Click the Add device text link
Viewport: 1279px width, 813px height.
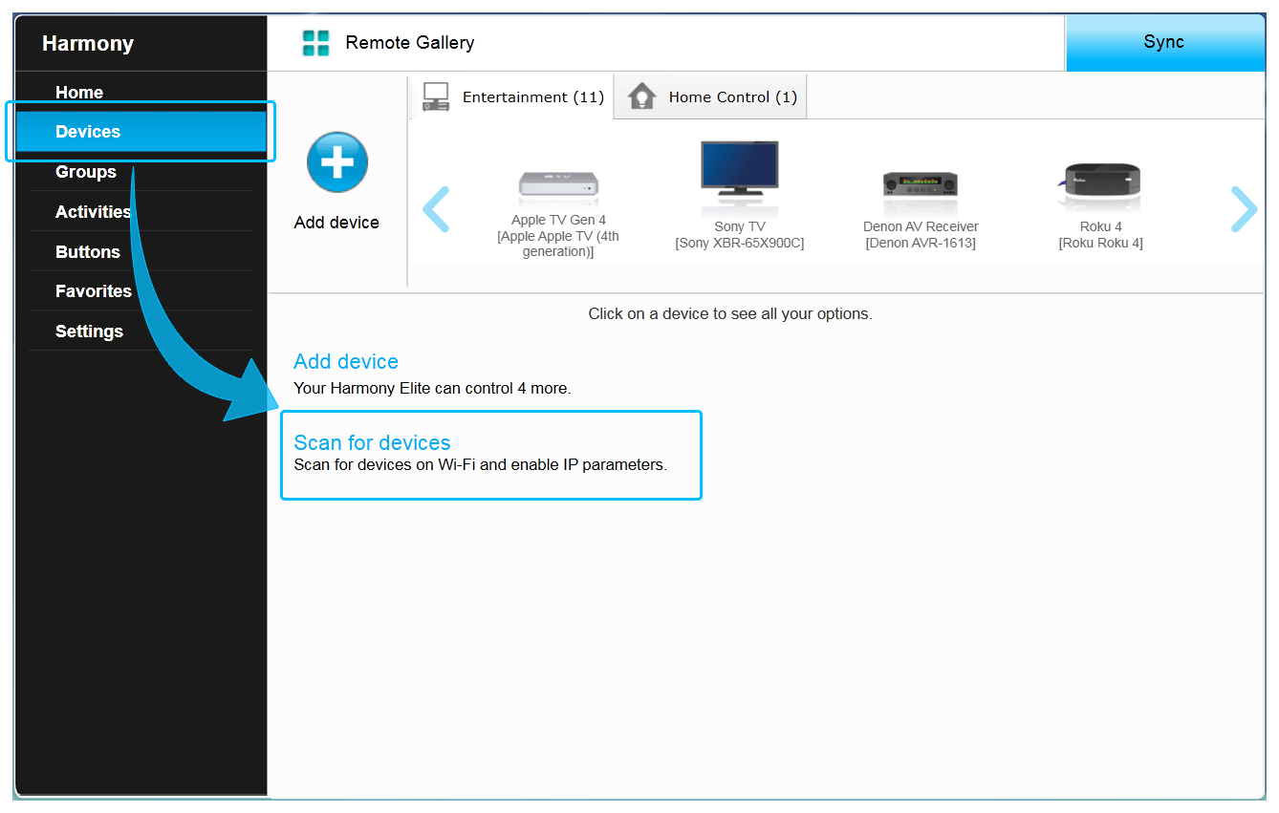346,361
